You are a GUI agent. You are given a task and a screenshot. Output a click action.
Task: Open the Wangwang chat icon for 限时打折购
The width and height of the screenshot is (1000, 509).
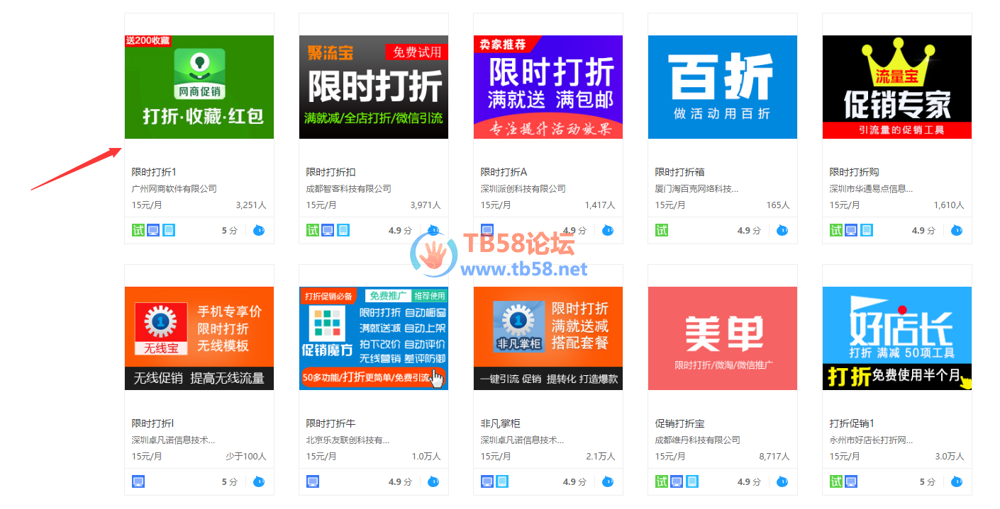point(957,230)
